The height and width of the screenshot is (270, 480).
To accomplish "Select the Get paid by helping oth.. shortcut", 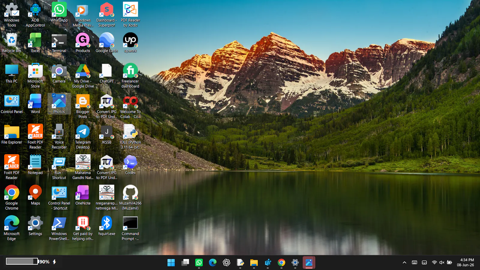I will tap(83, 228).
